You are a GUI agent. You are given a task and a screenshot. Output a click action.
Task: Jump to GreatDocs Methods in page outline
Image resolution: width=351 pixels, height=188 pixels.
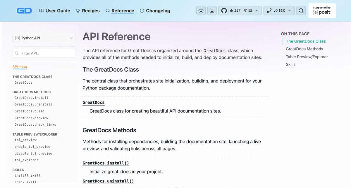click(x=304, y=49)
